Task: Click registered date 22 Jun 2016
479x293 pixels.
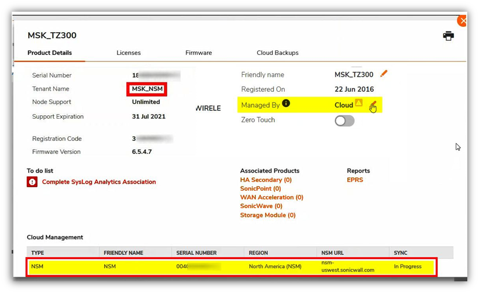Action: coord(354,89)
